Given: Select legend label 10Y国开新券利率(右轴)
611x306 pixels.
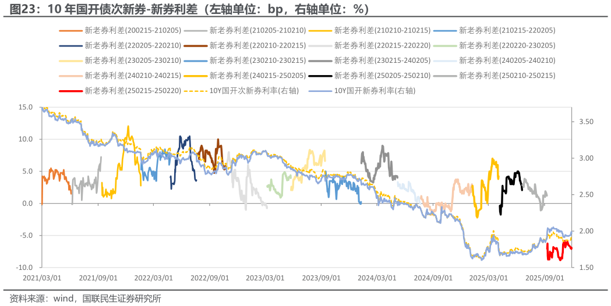Looking at the screenshot, I should [375, 91].
